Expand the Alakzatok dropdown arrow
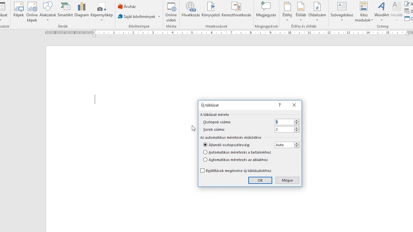413x232 pixels. tap(48, 20)
